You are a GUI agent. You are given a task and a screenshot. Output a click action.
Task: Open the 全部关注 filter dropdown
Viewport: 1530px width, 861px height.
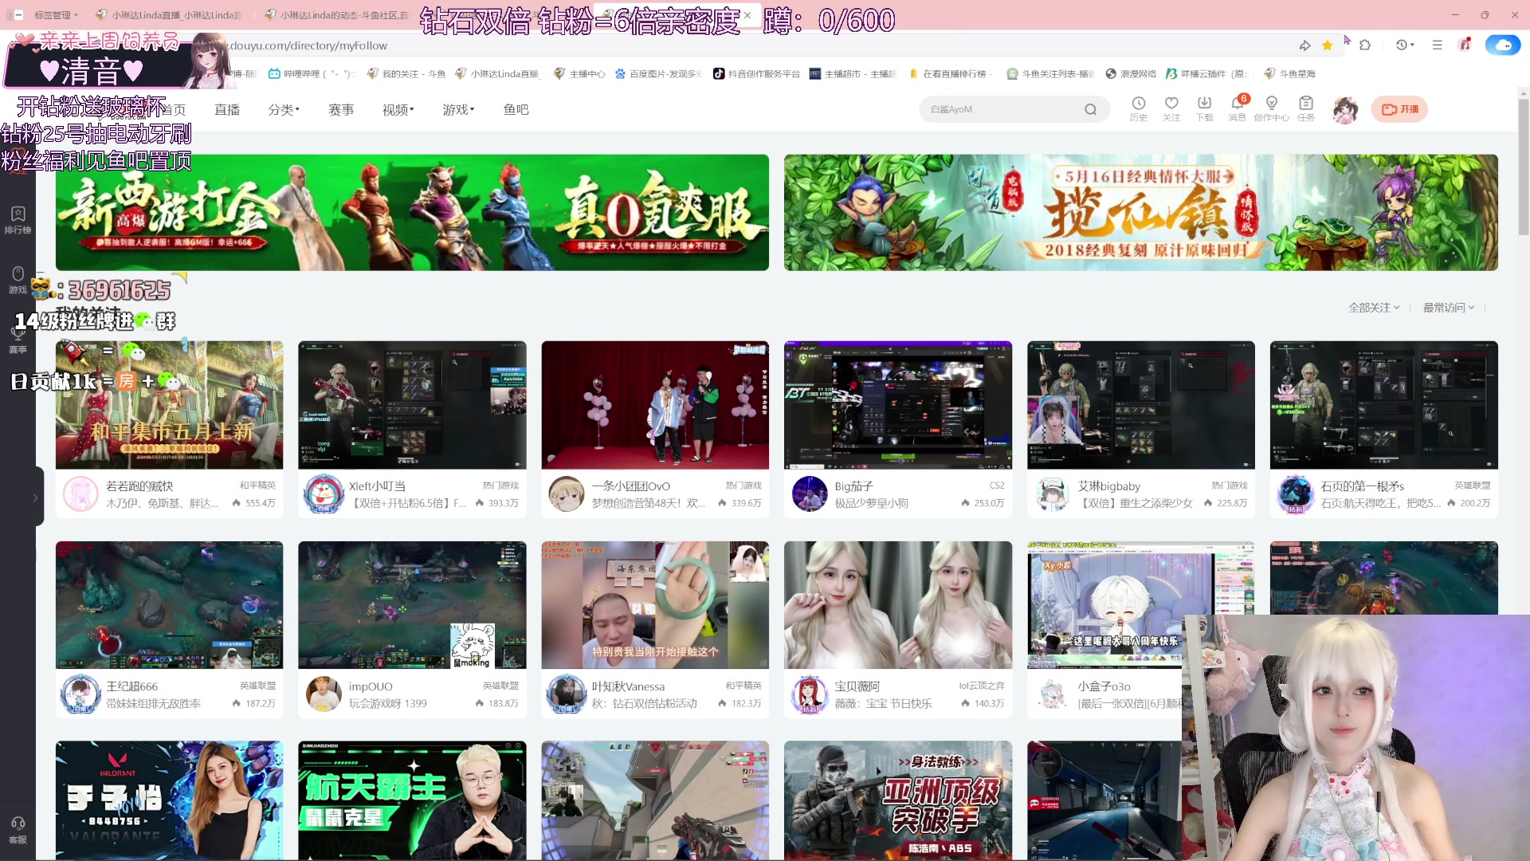tap(1374, 307)
